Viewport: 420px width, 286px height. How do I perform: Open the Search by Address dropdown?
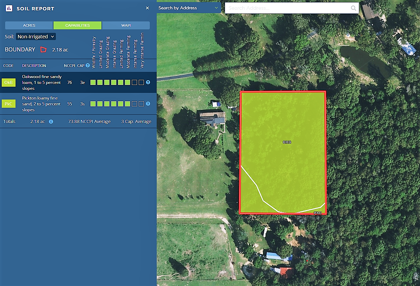(x=188, y=8)
